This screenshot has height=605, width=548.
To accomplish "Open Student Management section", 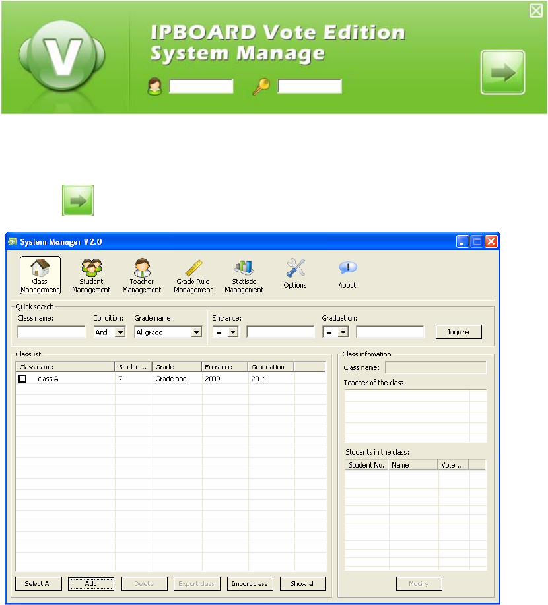I will point(91,275).
